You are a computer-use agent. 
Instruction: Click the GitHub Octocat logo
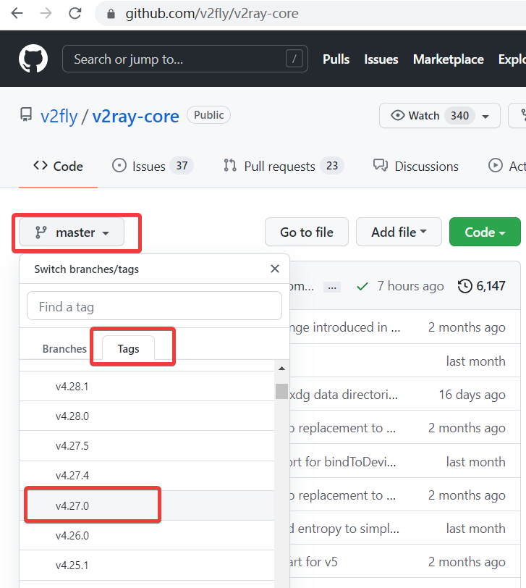[33, 59]
